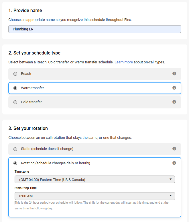Click the Reach option row
This screenshot has height=222, width=189.
[94, 74]
